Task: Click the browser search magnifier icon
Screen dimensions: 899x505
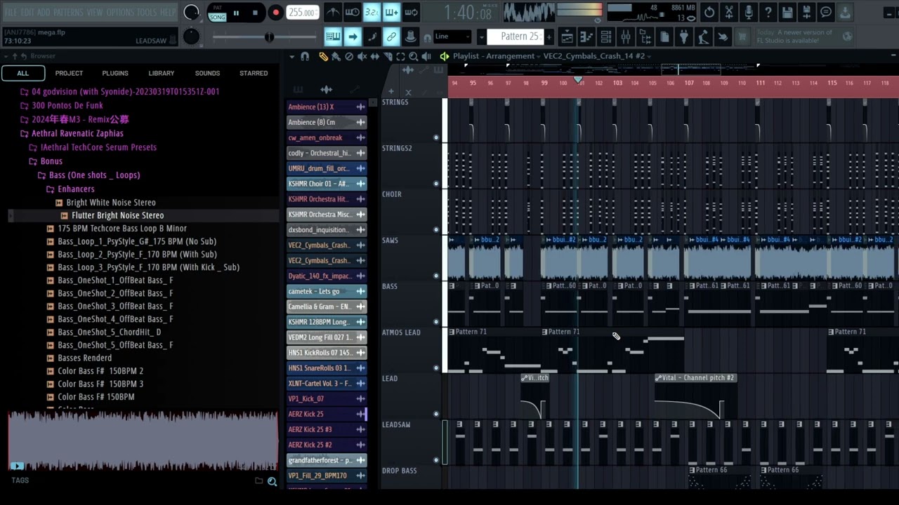Action: tap(272, 481)
